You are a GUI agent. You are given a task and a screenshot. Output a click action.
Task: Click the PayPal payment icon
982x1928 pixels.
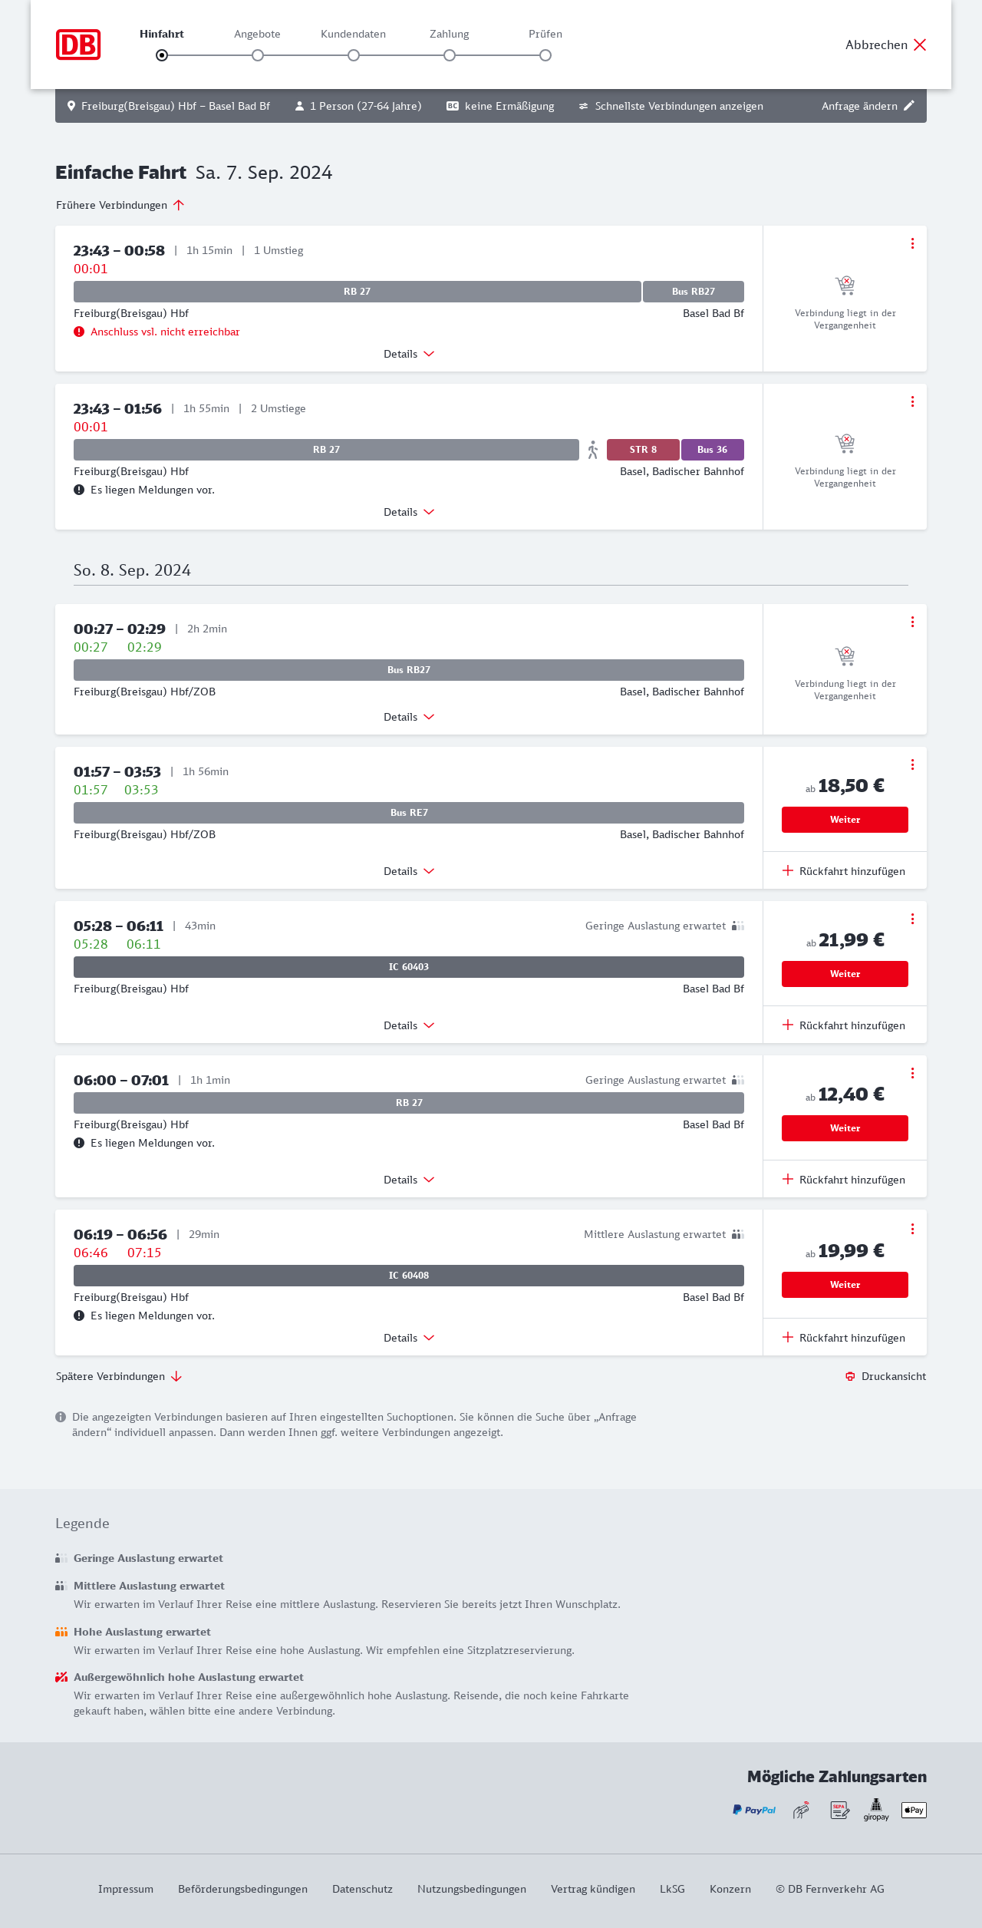(x=754, y=1810)
